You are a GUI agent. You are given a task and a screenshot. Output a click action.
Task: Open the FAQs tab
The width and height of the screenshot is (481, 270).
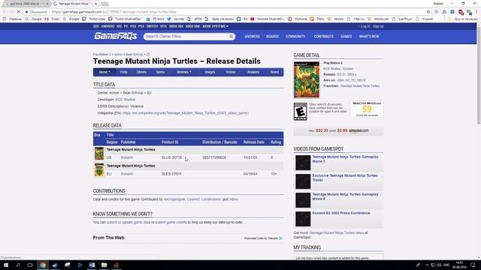123,72
